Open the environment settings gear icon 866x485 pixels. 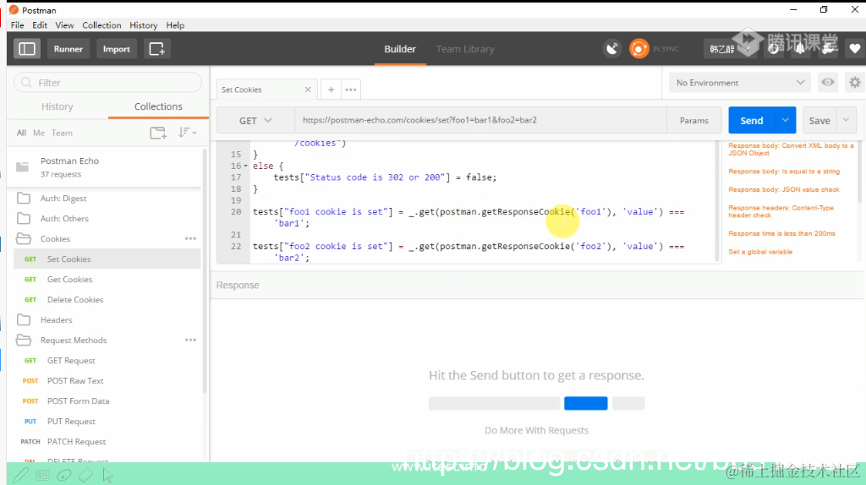[855, 82]
